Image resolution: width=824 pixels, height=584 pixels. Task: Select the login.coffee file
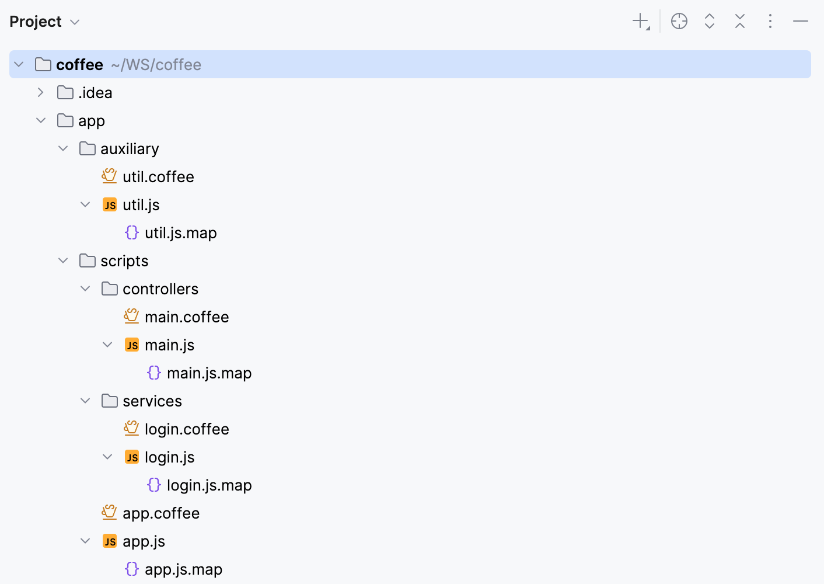click(187, 429)
